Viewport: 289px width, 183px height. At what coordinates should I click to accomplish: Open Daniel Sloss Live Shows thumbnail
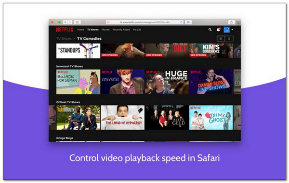pyautogui.click(x=211, y=82)
